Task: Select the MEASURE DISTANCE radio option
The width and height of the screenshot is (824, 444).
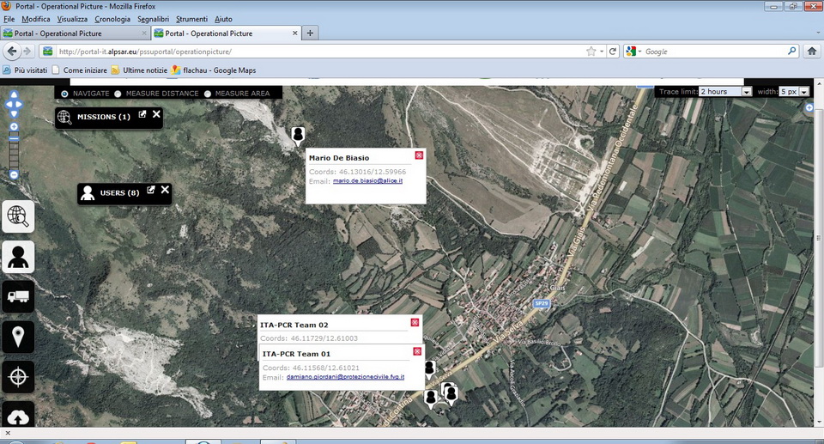Action: pos(118,93)
